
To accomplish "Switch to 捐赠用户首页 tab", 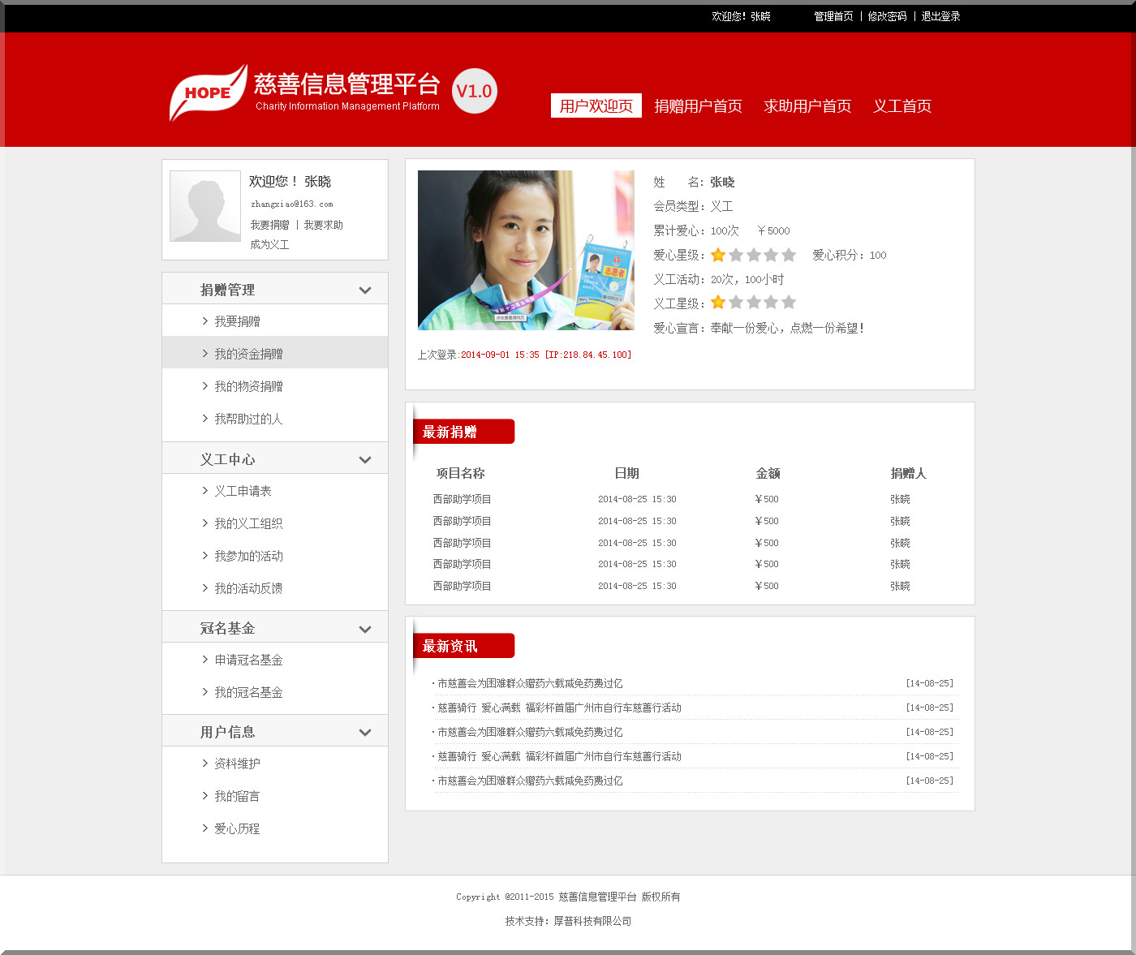I will [698, 106].
